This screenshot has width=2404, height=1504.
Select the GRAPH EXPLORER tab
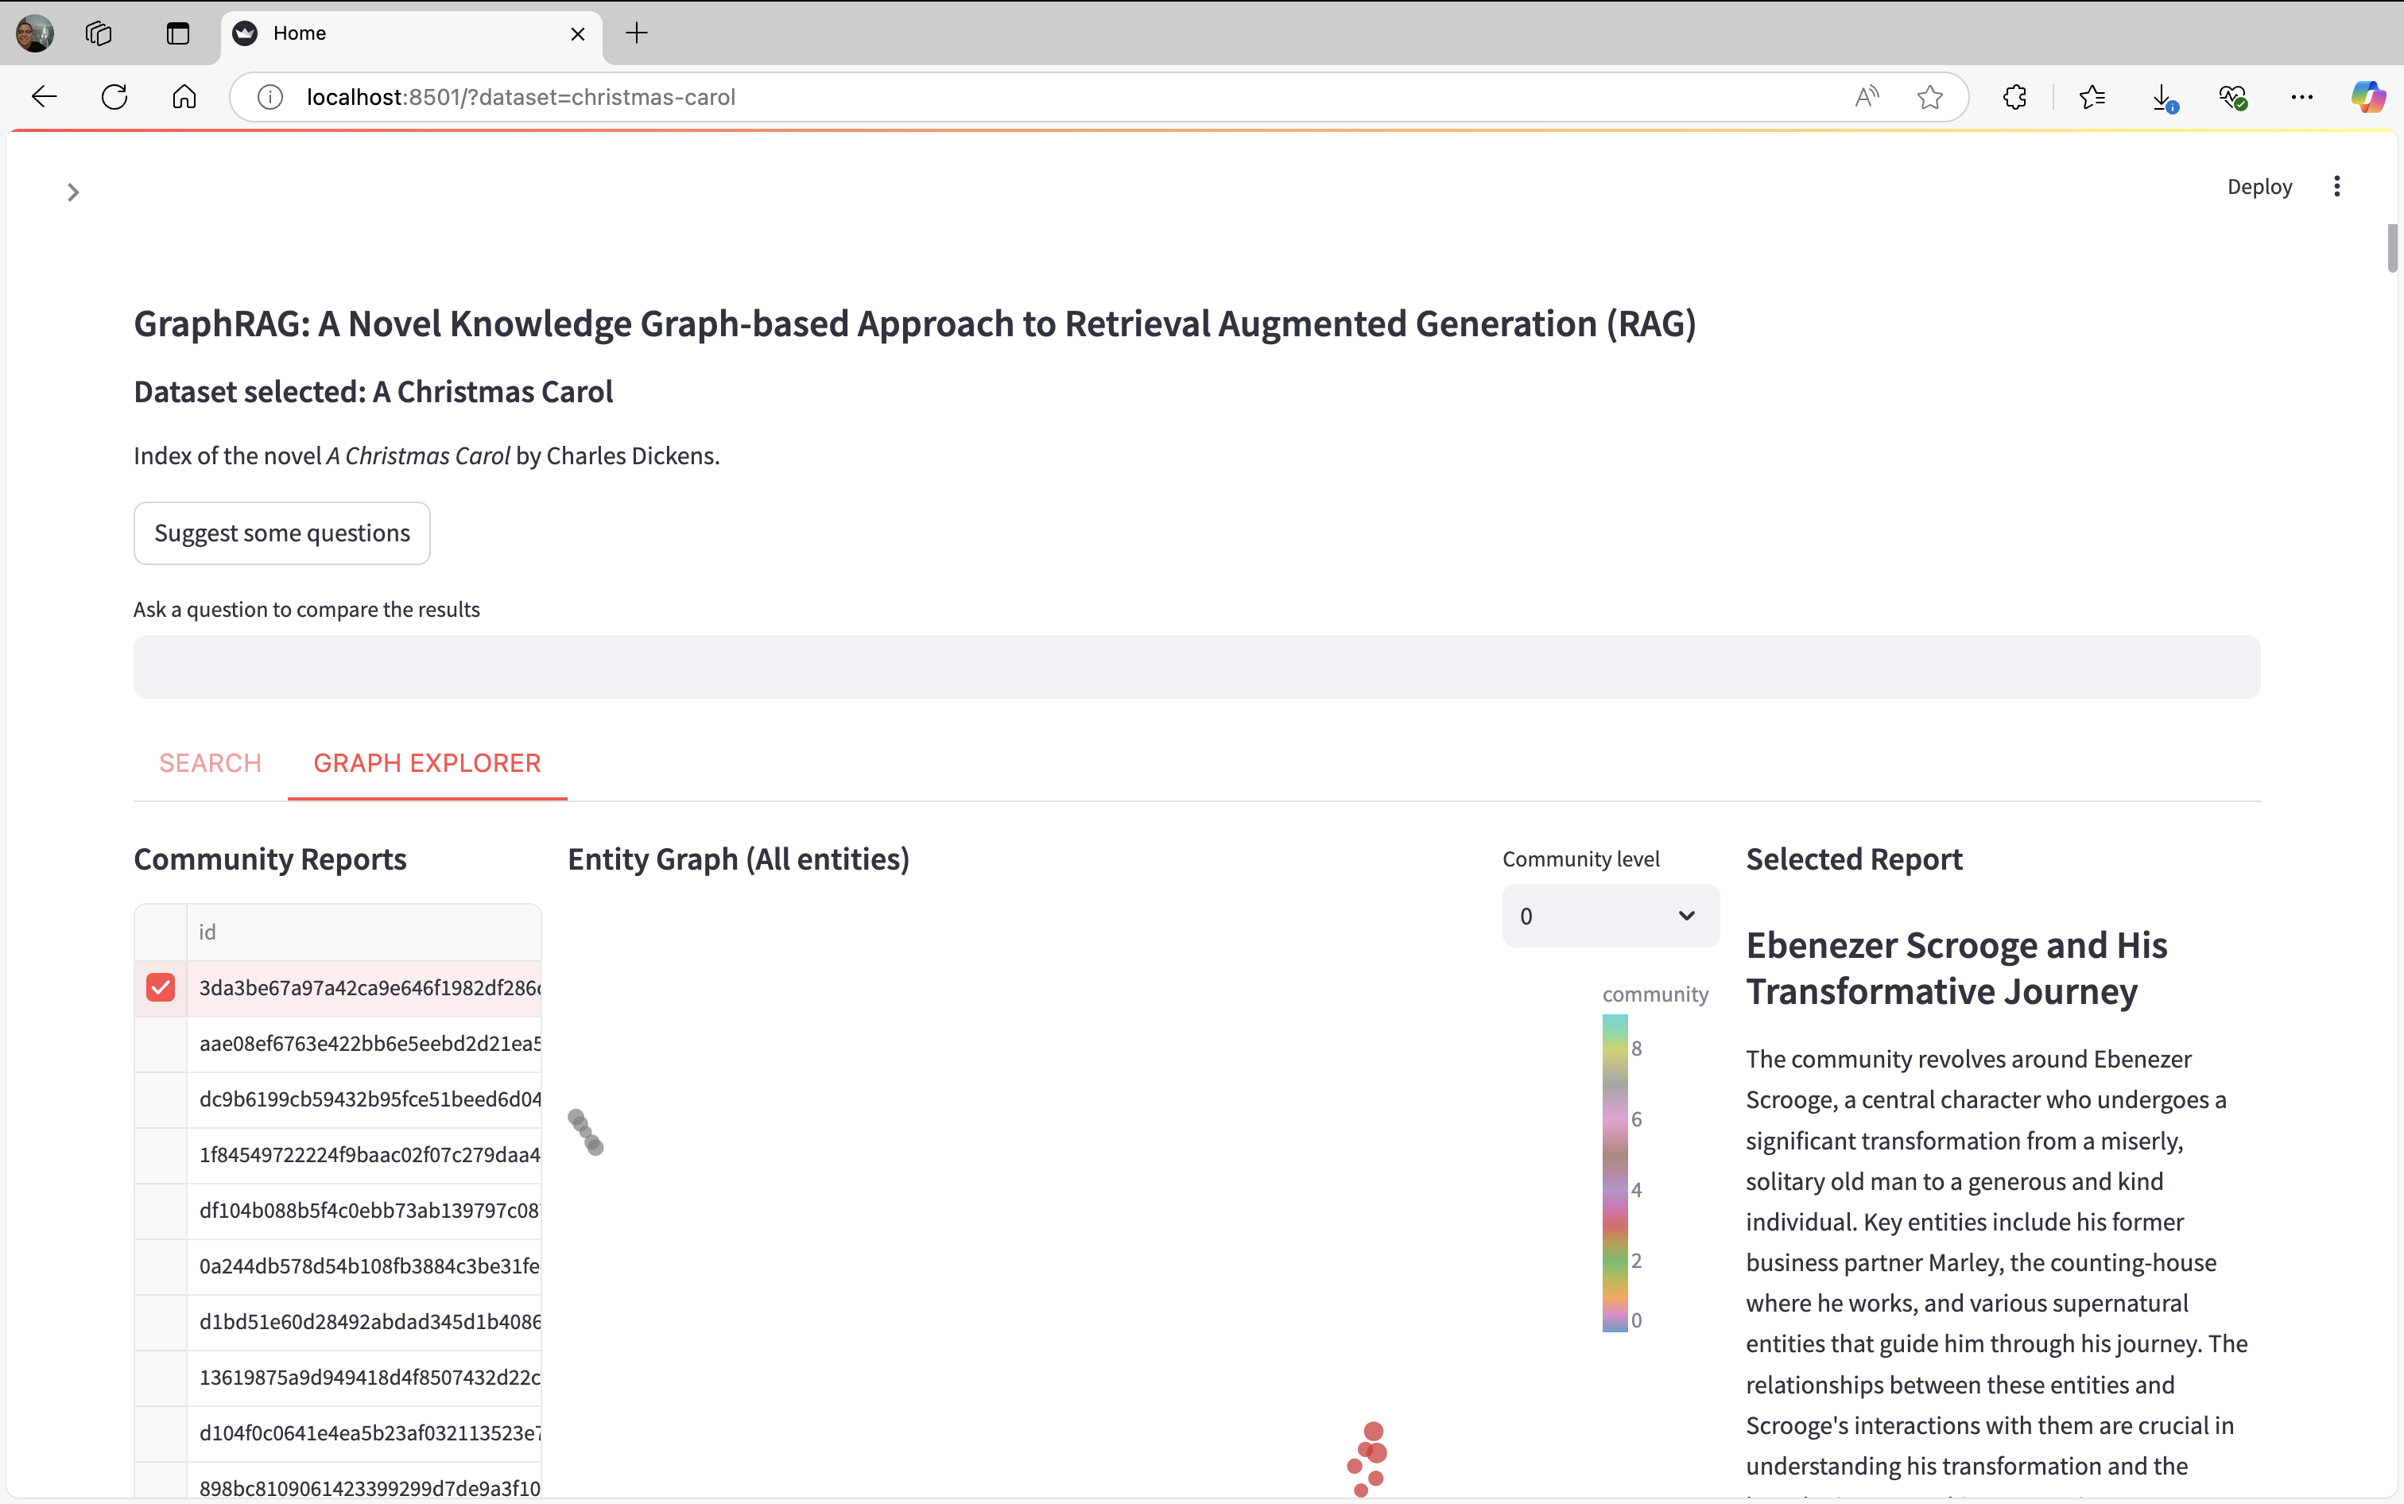click(x=427, y=763)
